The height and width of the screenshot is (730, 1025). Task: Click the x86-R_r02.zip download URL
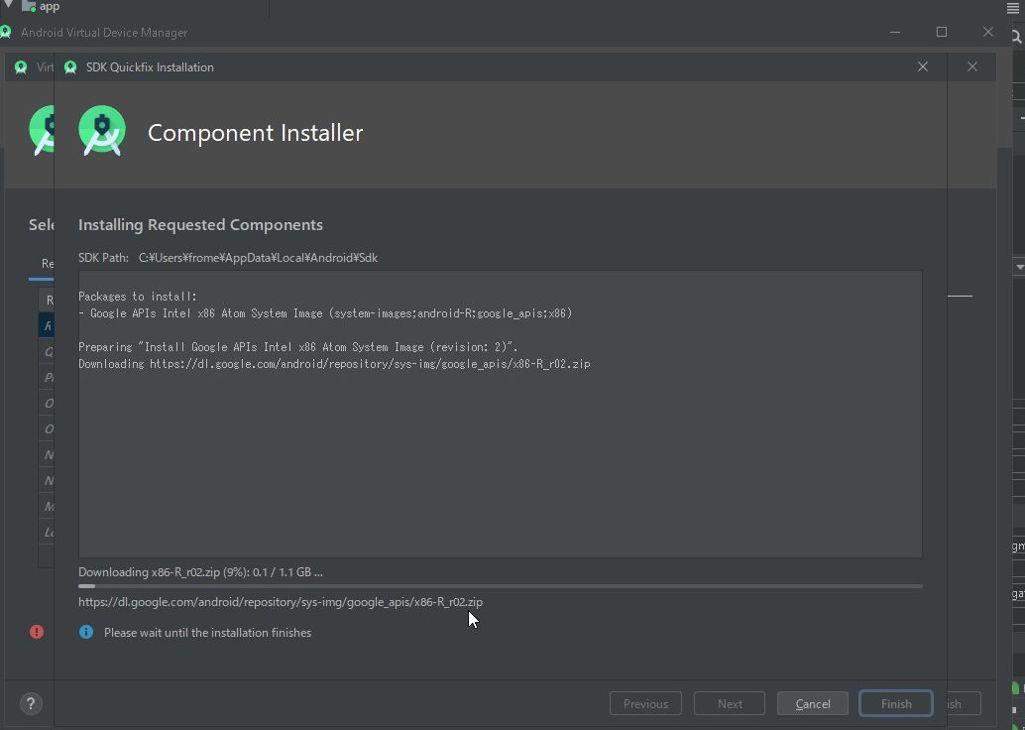(x=281, y=601)
